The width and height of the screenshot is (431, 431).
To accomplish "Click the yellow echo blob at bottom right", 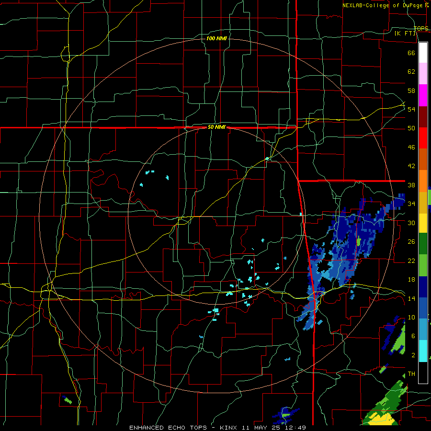I will (382, 419).
